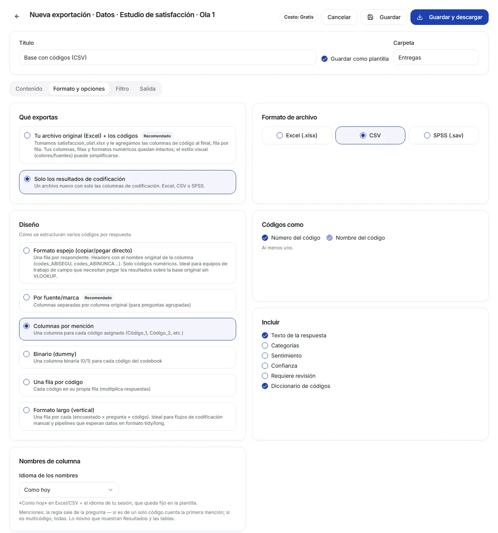Click the chevron in the Idioma dropdown
The image size is (498, 533).
[110, 490]
